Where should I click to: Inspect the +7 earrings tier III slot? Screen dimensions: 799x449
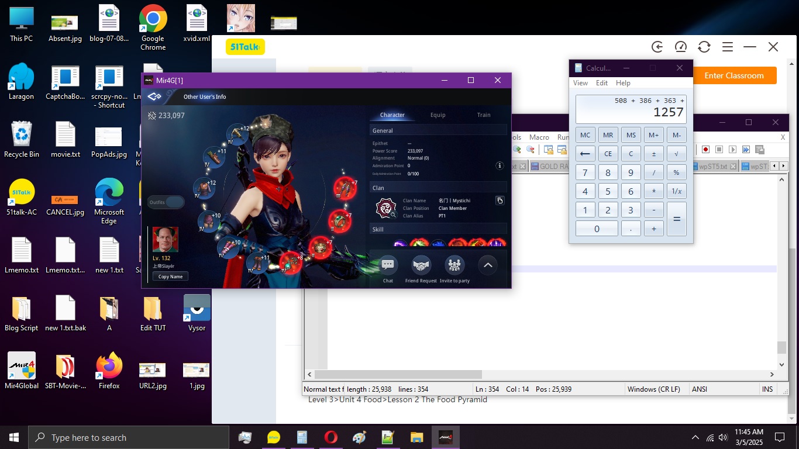(345, 188)
